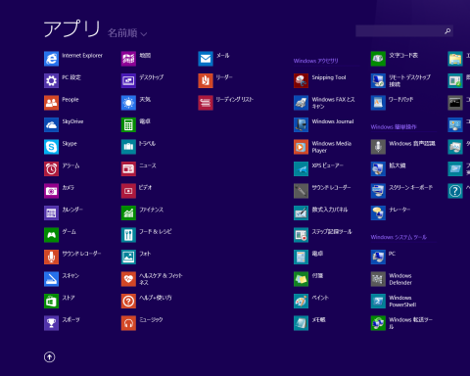
Task: Open the ヘルプ+使い方 question mark icon
Action: tap(128, 301)
